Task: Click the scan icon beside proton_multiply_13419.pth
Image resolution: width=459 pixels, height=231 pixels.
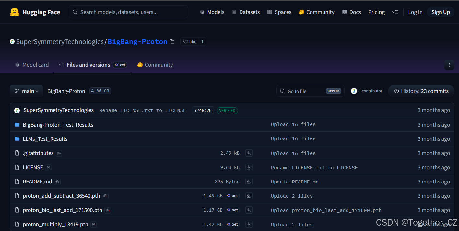Action: tap(93, 225)
